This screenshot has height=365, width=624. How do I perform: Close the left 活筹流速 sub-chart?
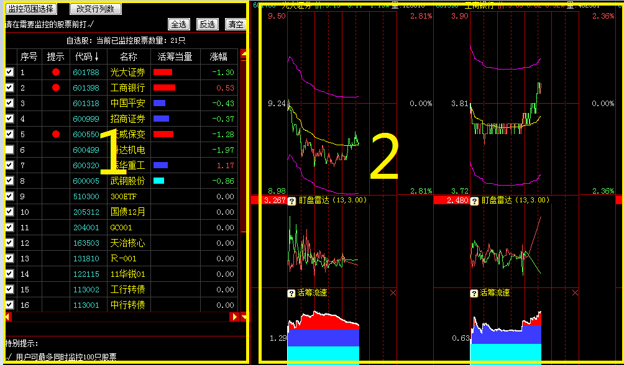[393, 292]
